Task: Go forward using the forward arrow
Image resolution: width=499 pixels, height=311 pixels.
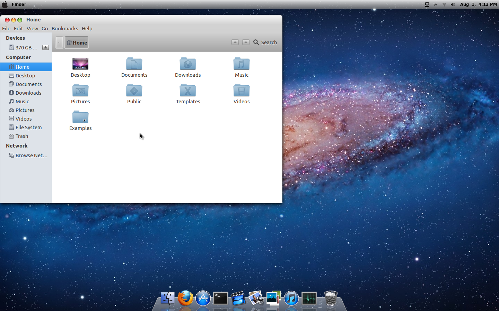Action: 246,42
